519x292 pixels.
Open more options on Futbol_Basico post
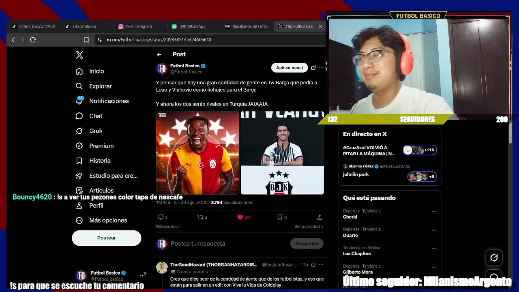click(x=321, y=68)
